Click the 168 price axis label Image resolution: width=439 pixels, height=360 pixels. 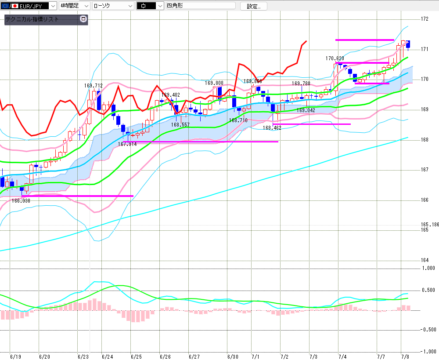click(425, 140)
